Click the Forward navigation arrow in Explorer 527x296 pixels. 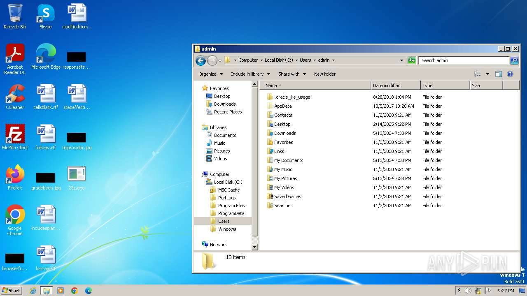pos(212,60)
